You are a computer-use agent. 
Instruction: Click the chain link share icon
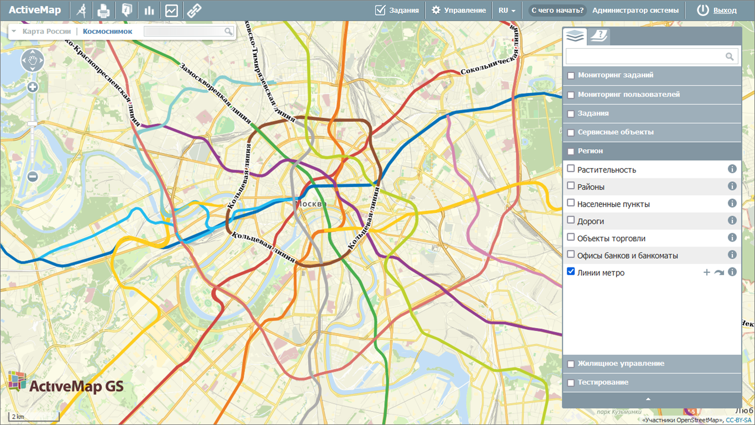coord(193,10)
